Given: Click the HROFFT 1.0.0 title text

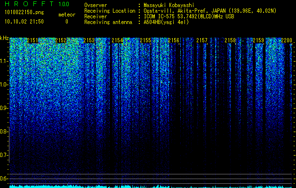Looking at the screenshot, I should [37, 4].
